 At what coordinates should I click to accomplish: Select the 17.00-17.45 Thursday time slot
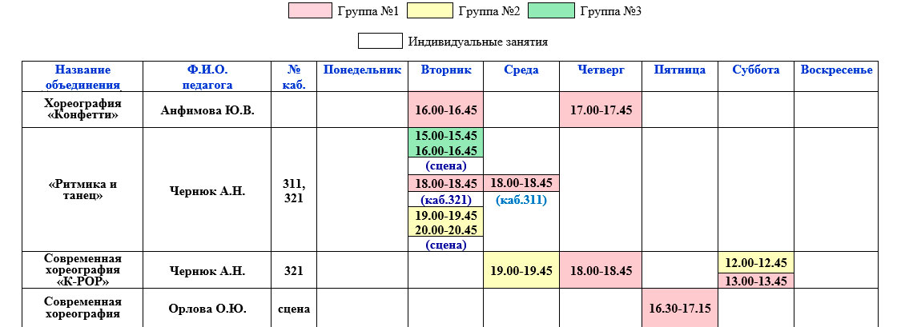tap(601, 110)
